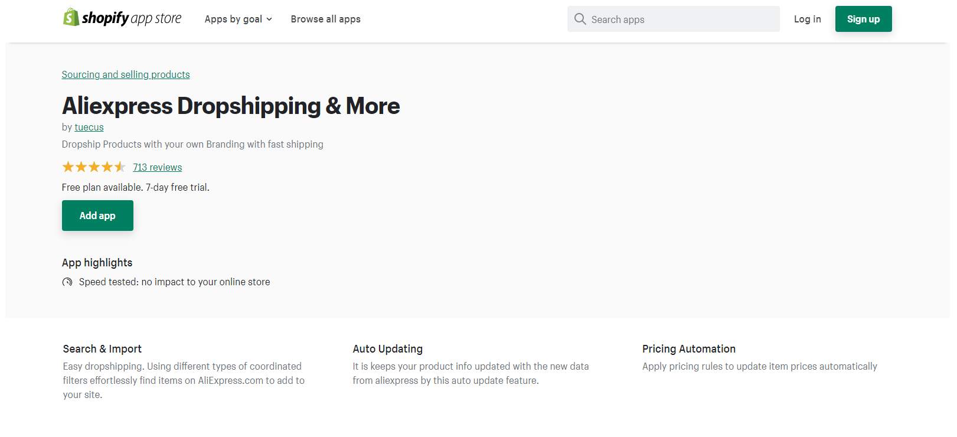Click the Auto Updating heading
This screenshot has height=437, width=957.
tap(388, 349)
